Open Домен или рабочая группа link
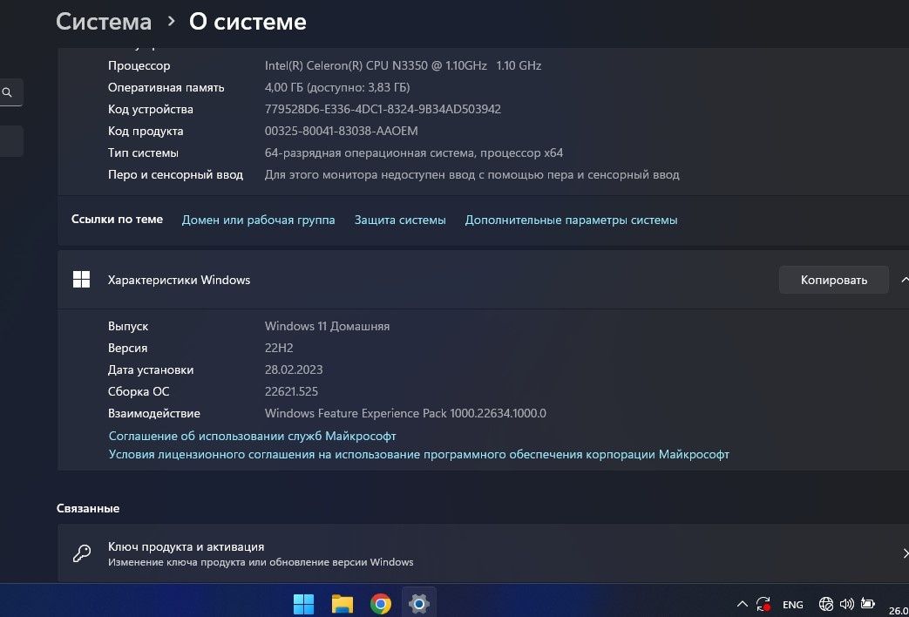 point(258,220)
